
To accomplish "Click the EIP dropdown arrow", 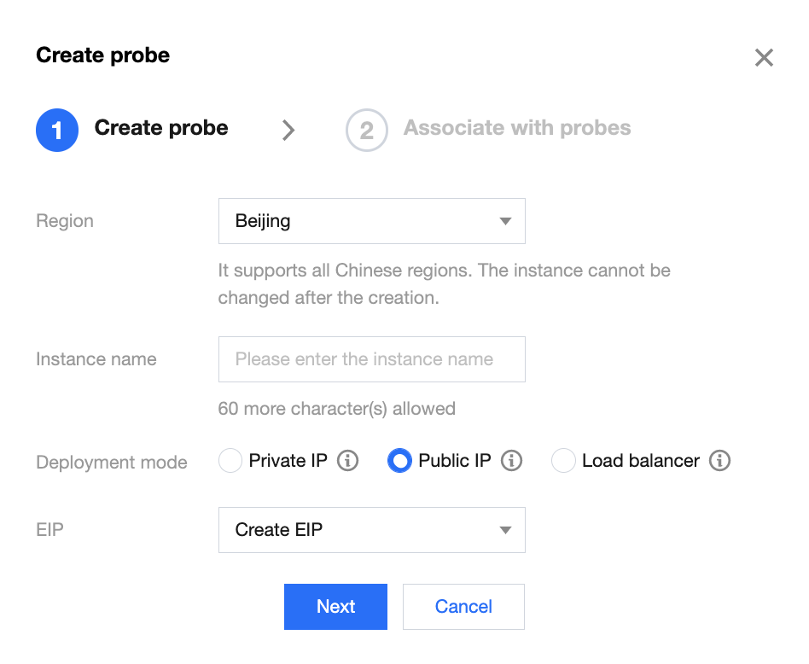I will click(x=505, y=531).
